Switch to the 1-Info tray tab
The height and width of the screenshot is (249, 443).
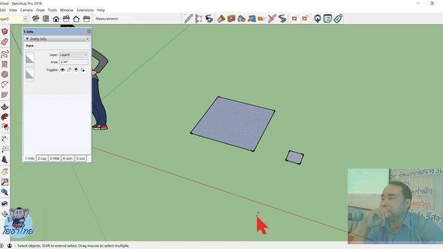point(30,158)
